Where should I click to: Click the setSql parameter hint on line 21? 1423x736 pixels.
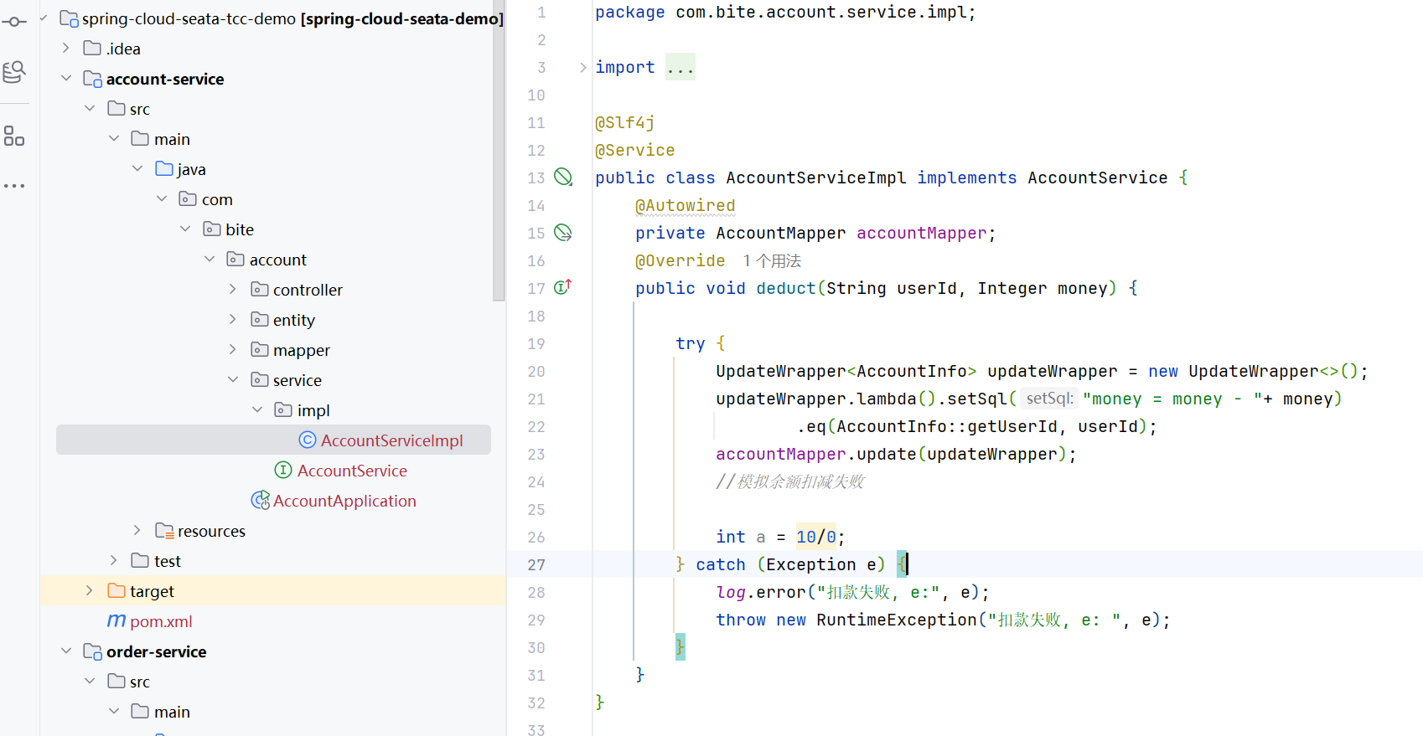click(1049, 399)
